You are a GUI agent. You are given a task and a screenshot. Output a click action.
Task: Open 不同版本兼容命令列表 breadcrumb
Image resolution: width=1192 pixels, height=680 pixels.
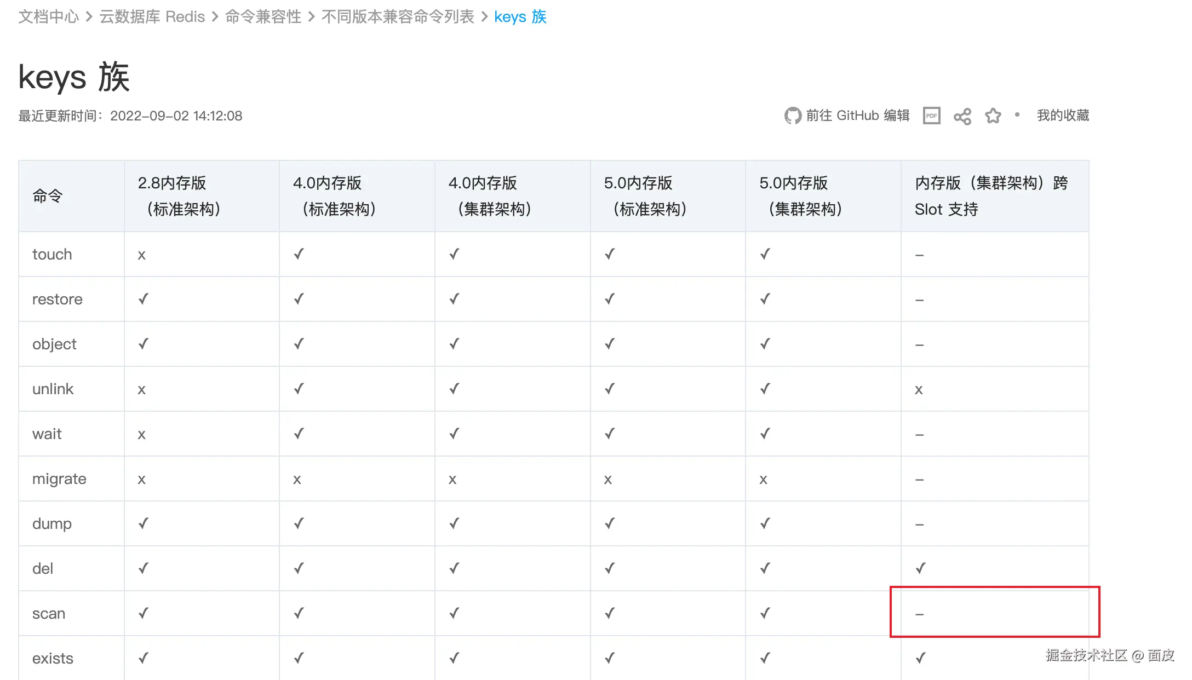398,17
